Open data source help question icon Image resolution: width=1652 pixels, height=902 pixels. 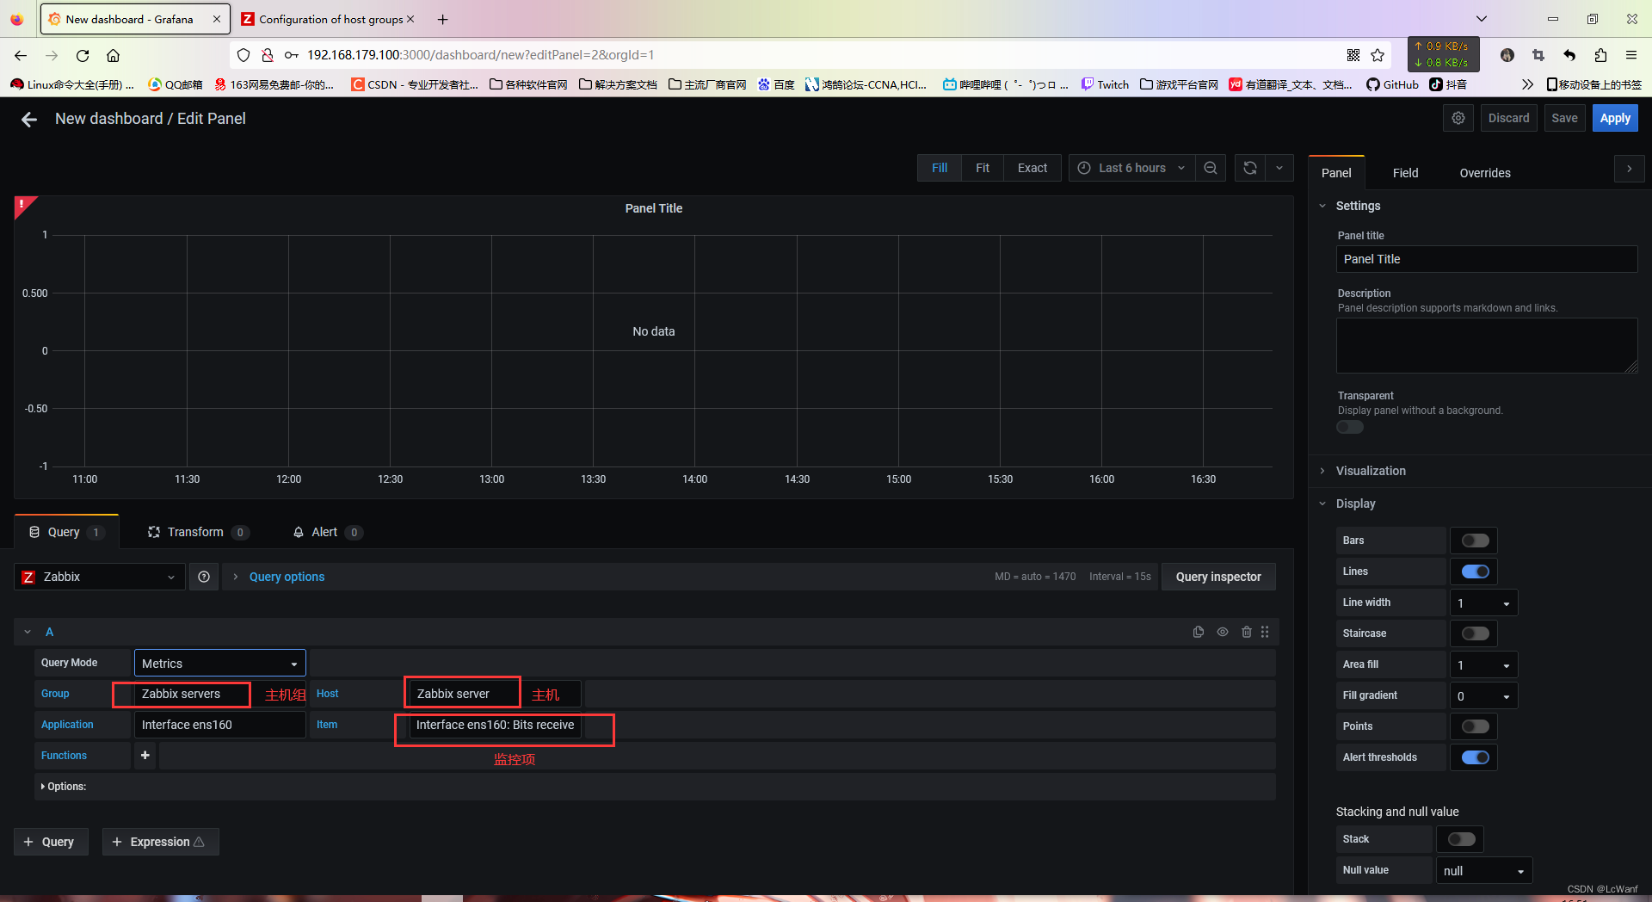(204, 577)
